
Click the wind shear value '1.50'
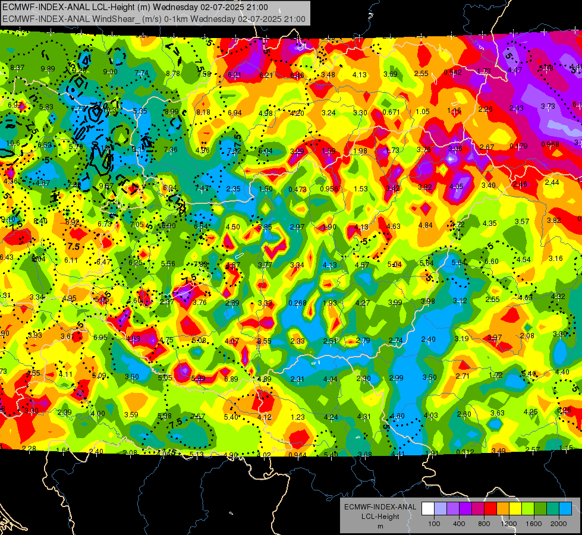point(265,189)
